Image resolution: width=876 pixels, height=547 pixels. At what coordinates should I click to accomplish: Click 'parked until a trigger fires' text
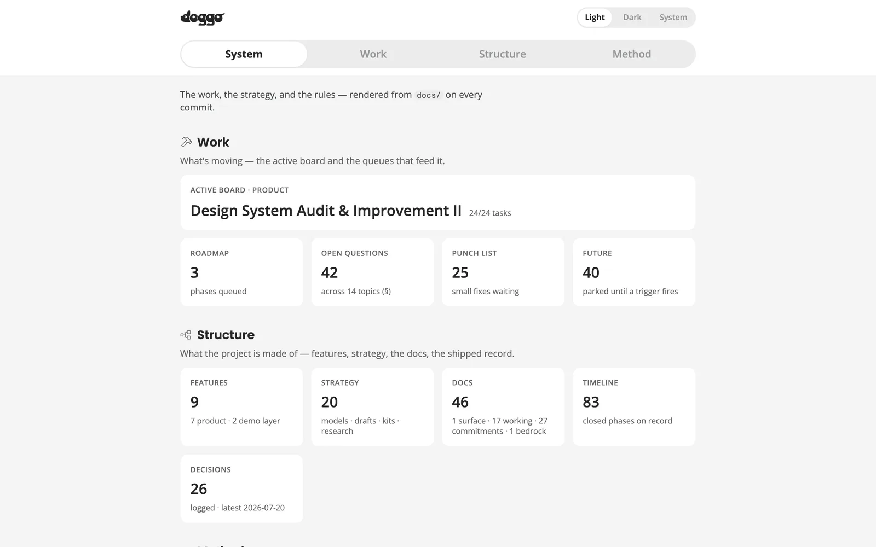[630, 292]
